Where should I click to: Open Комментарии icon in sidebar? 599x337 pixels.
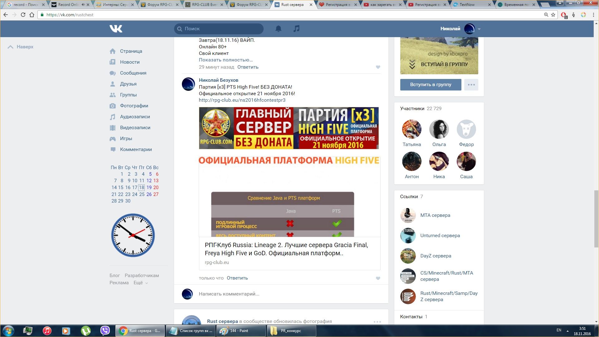[113, 149]
